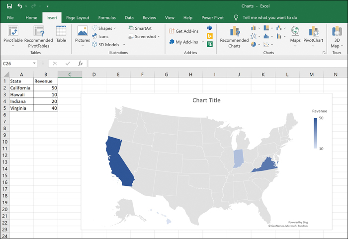The height and width of the screenshot is (239, 348).
Task: Launch 3D Map tours
Action: click(337, 37)
